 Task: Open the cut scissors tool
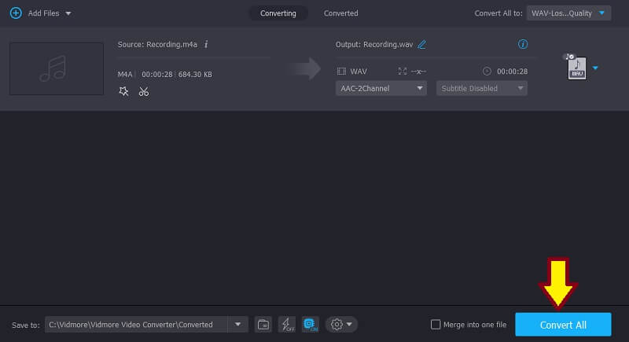click(x=143, y=91)
